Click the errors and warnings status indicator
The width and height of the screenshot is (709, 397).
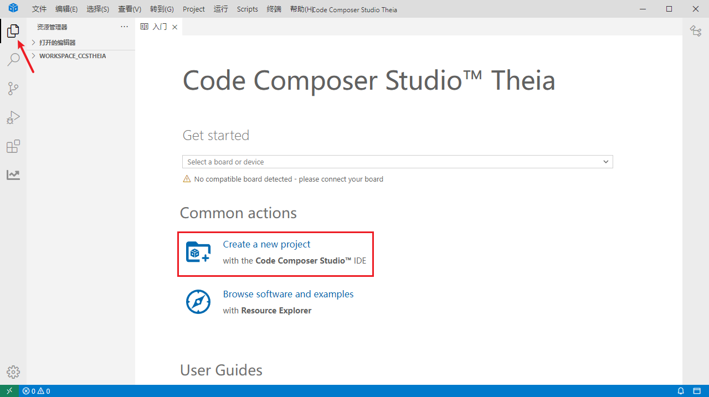pyautogui.click(x=36, y=391)
